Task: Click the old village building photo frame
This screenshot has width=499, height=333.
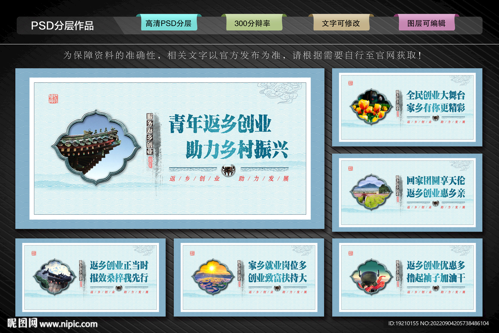Action: (x=55, y=277)
